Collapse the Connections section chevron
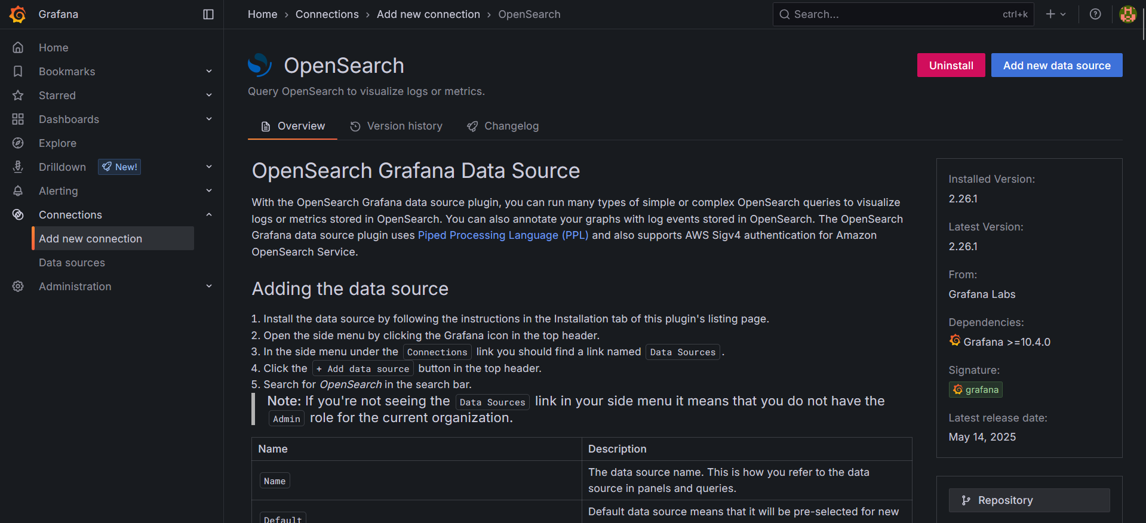The width and height of the screenshot is (1146, 523). pyautogui.click(x=209, y=214)
